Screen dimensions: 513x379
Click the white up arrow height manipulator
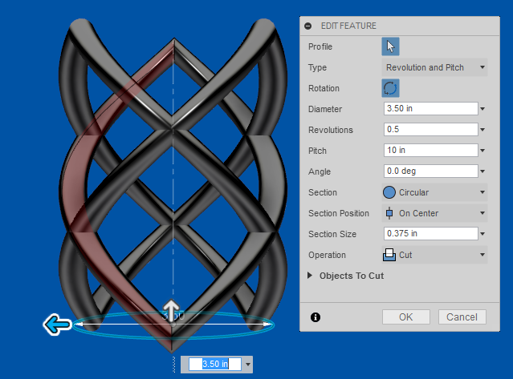coord(171,309)
